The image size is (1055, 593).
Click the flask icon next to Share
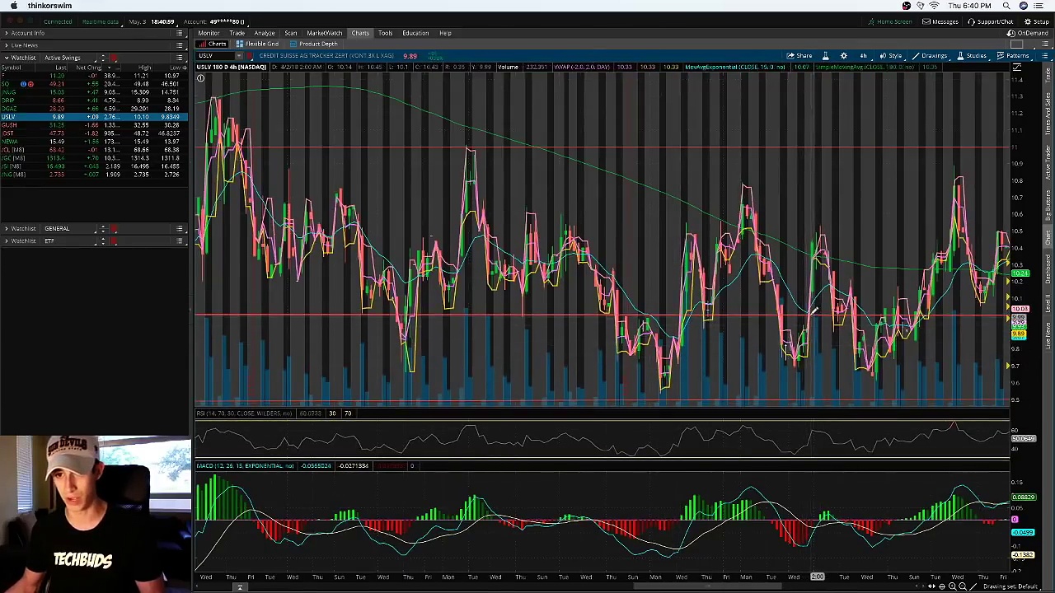(825, 55)
